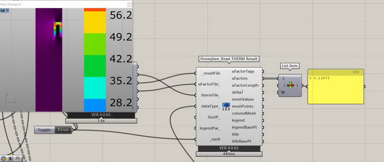Image resolution: width=384 pixels, height=162 pixels.
Task: Click the legendPar_ input parameter
Action: tap(210, 128)
